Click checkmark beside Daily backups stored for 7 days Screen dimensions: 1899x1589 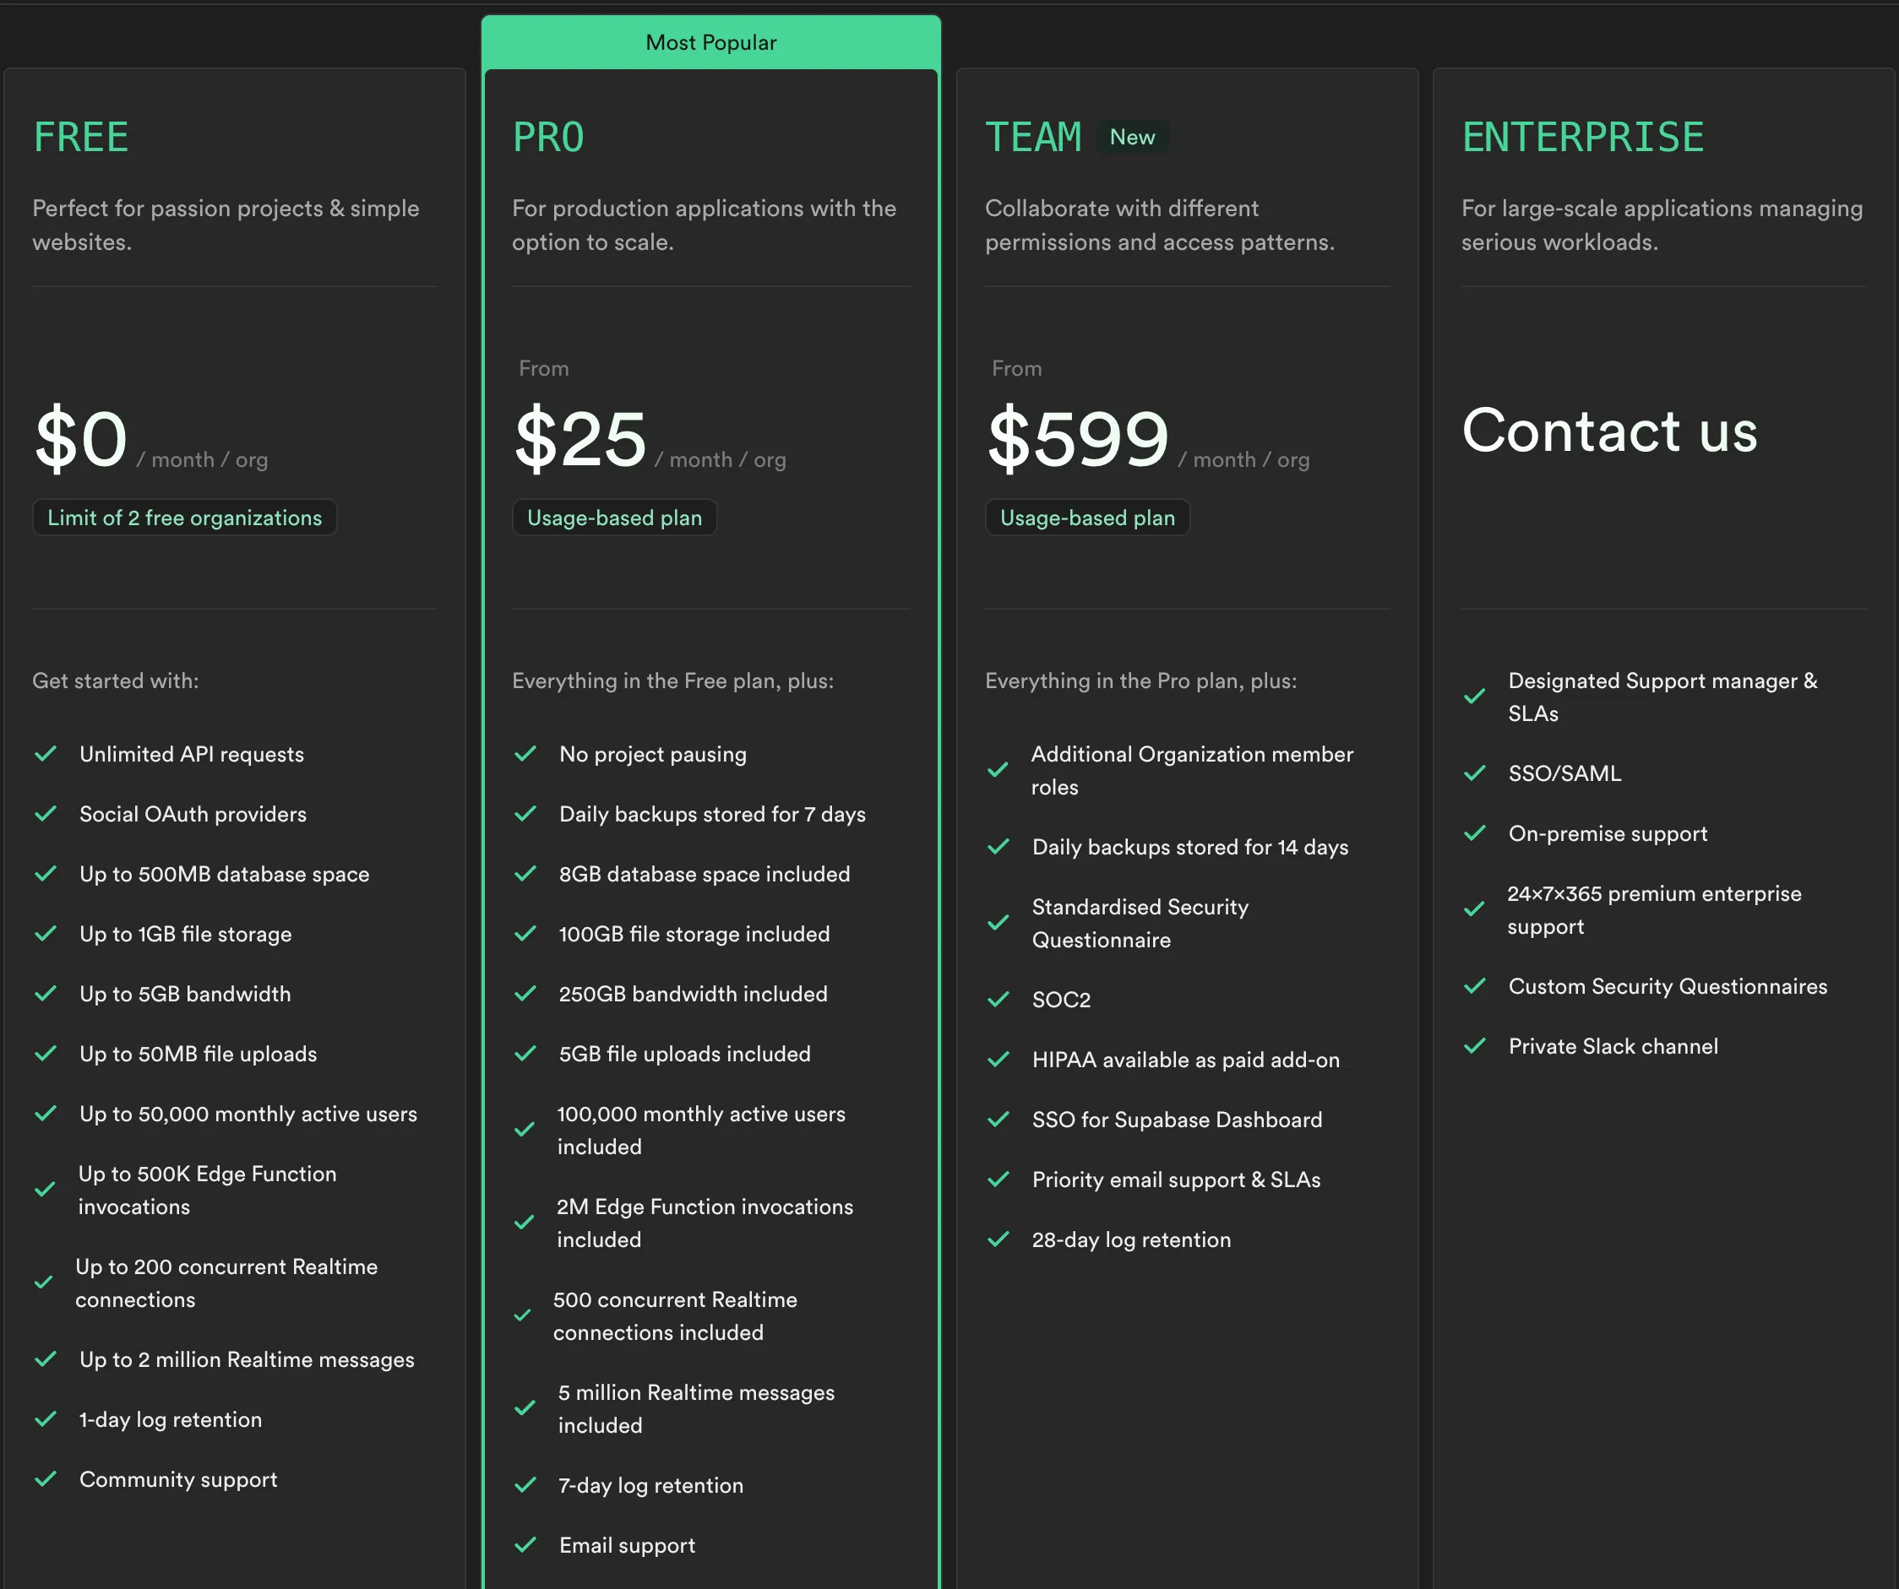[x=525, y=813]
